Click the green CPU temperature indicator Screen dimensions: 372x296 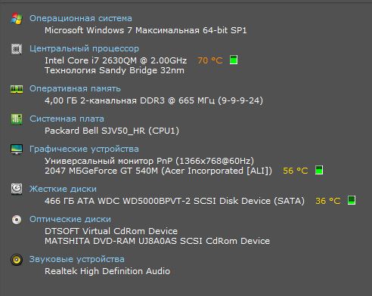[234, 60]
